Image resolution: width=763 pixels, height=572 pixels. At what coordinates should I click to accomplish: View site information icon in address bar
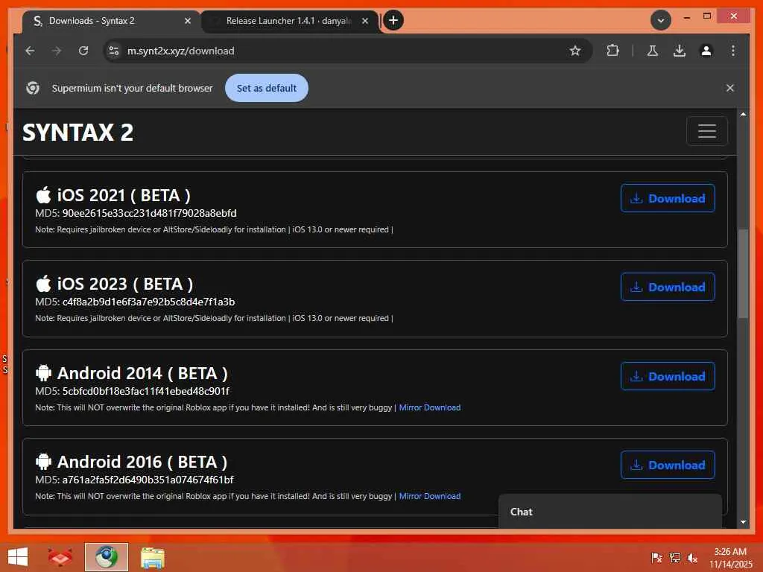[114, 51]
